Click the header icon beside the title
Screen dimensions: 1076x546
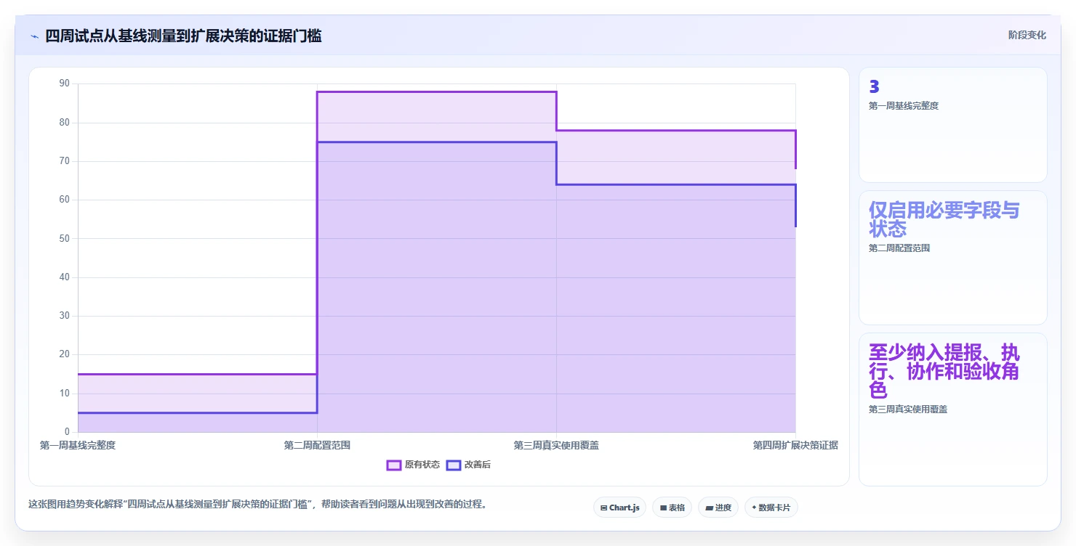tap(34, 36)
